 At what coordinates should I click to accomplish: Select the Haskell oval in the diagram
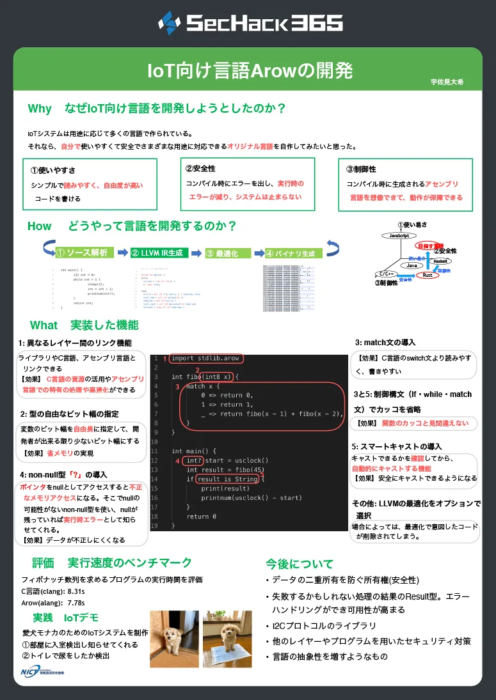440,261
